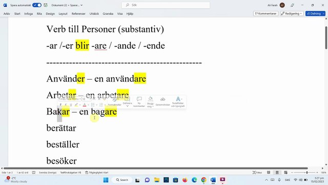The width and height of the screenshot is (328, 185).
Task: Switch to the Referenser tab
Action: (78, 14)
